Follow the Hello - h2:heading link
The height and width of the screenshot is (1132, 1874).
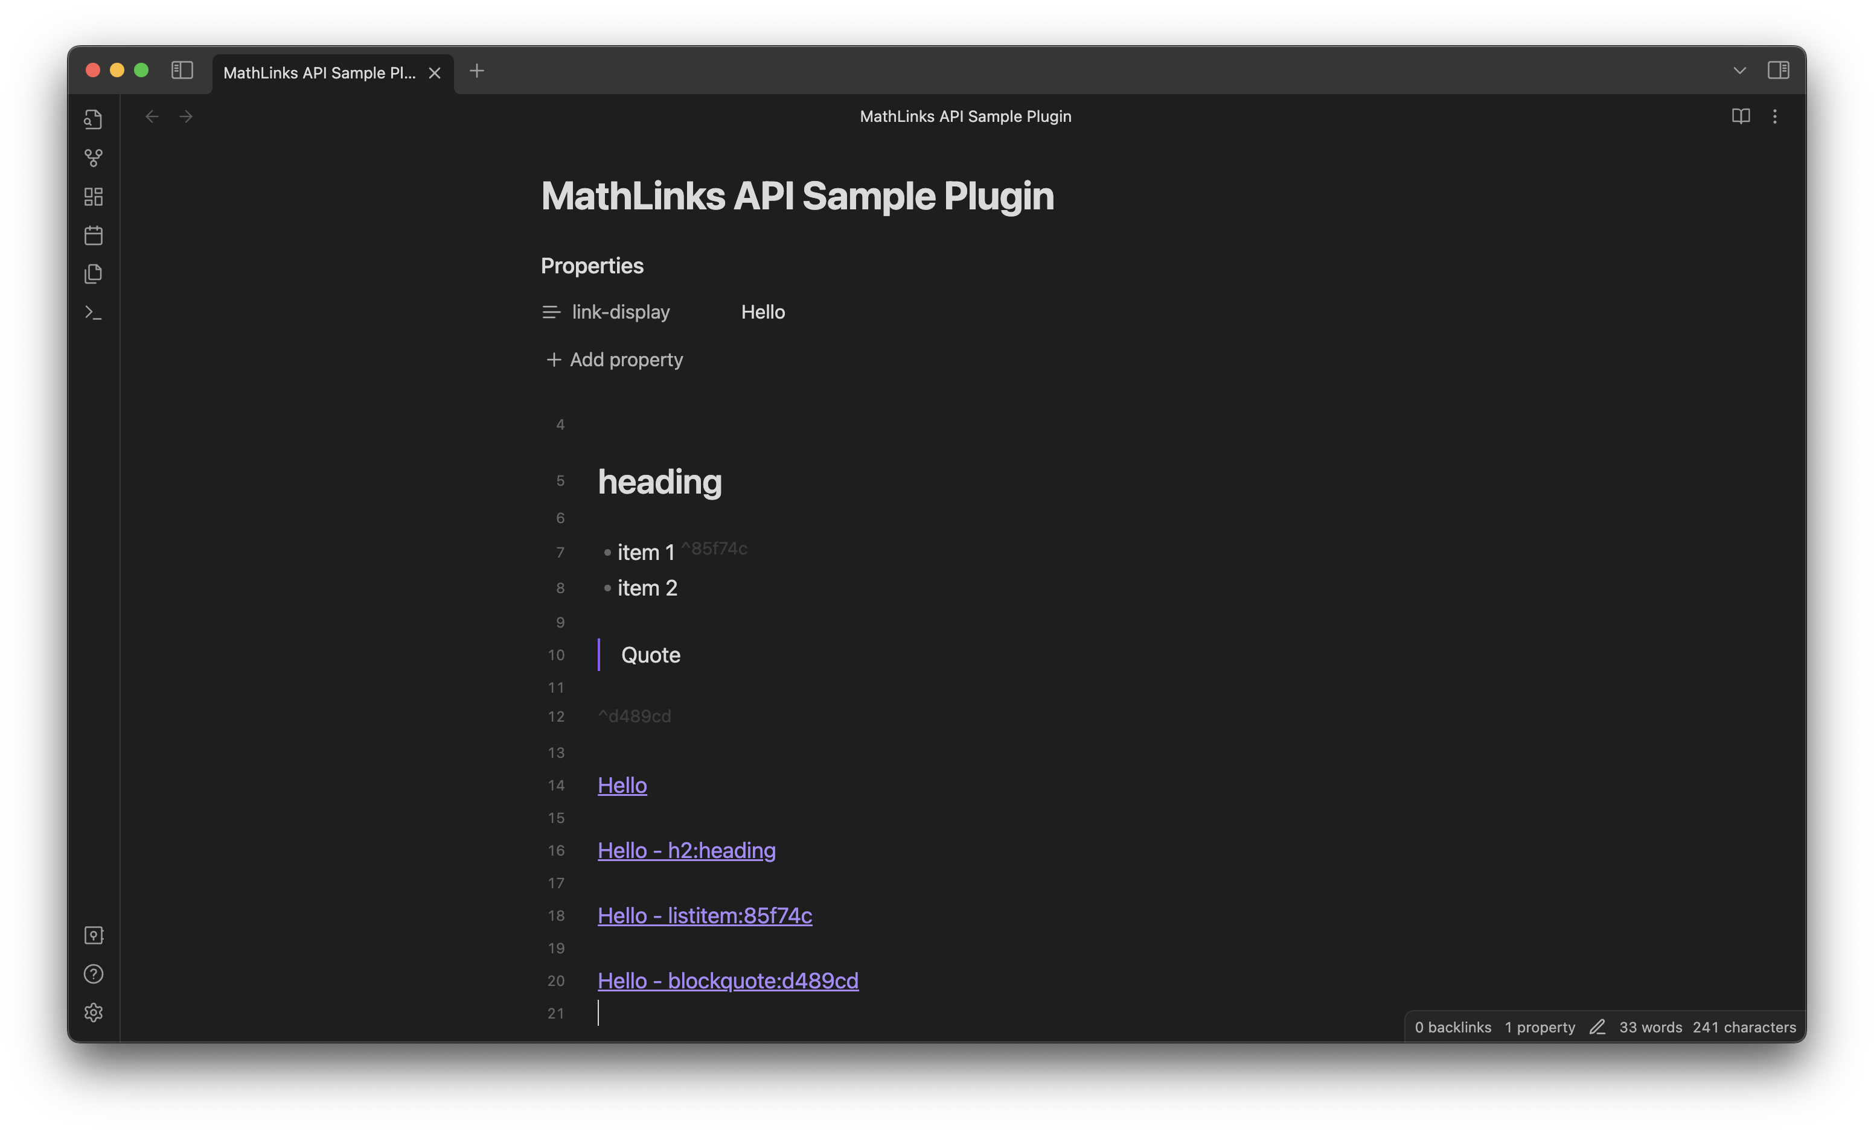click(686, 850)
